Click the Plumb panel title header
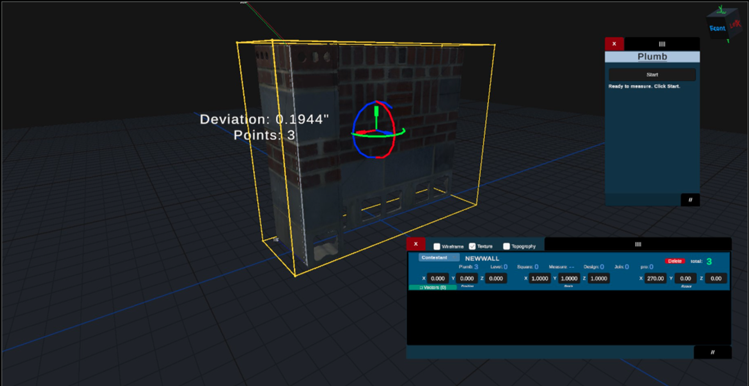This screenshot has height=386, width=749. point(652,57)
